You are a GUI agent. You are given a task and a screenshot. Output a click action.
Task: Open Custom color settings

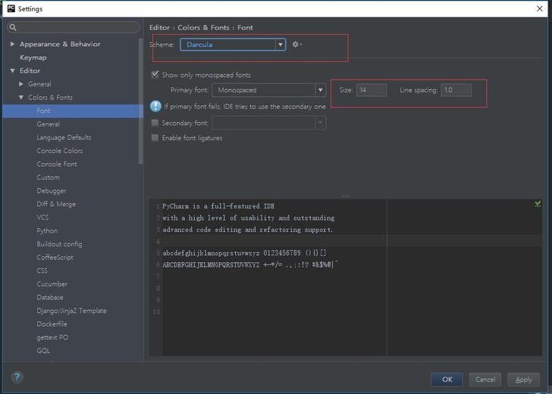[48, 177]
